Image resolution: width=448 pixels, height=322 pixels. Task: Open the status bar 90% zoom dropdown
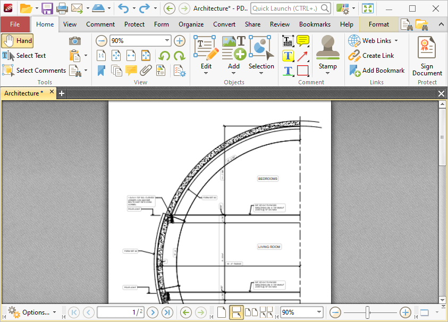pos(319,312)
